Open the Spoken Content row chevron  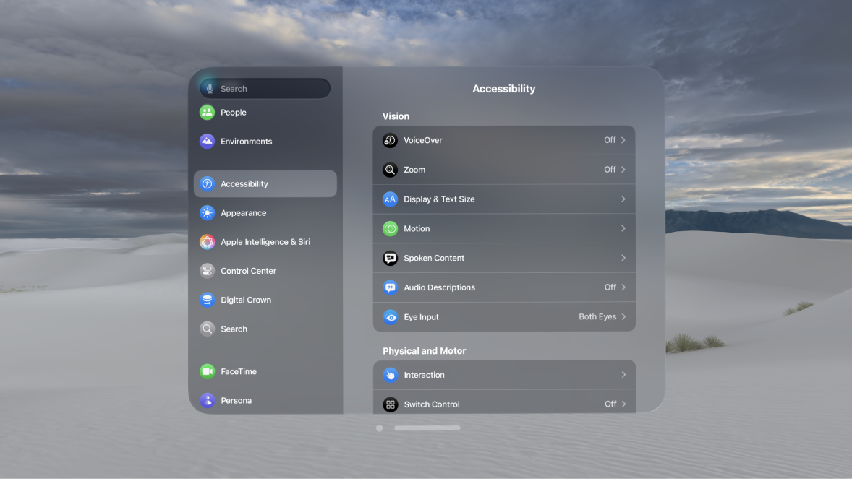[623, 258]
